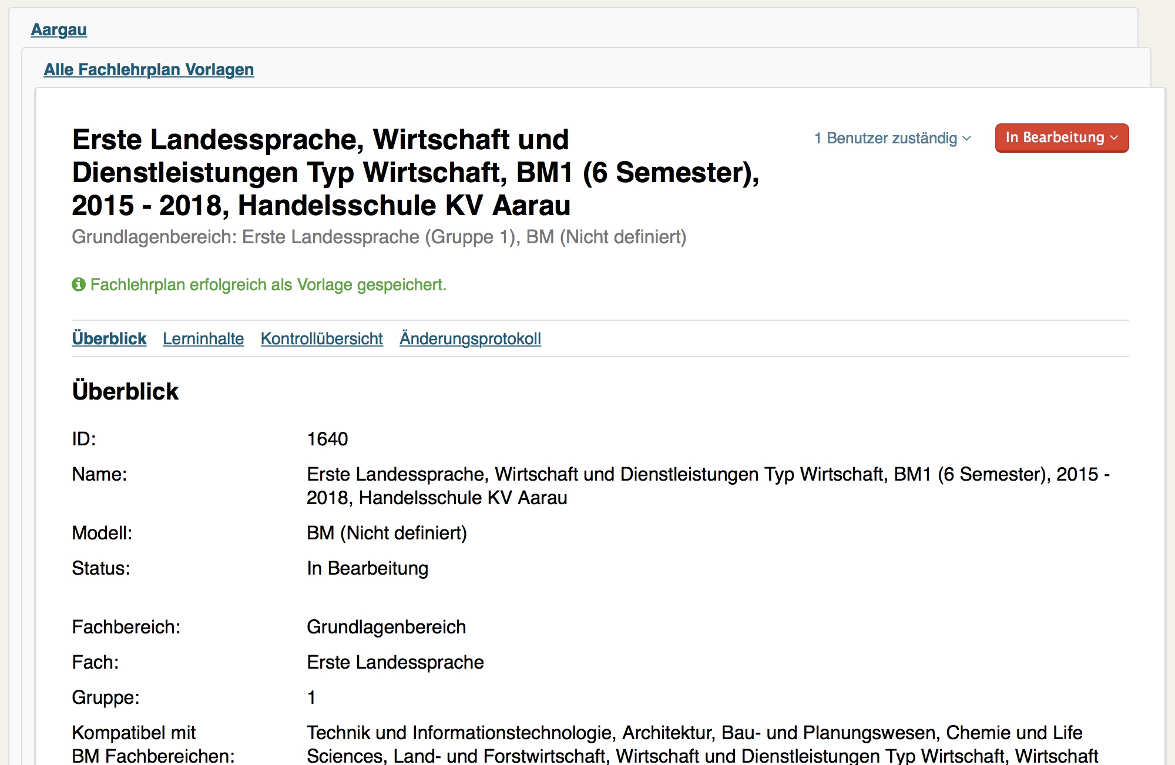This screenshot has width=1175, height=765.
Task: Go to Alle Fachlehrplan Vorlagen
Action: pos(149,69)
